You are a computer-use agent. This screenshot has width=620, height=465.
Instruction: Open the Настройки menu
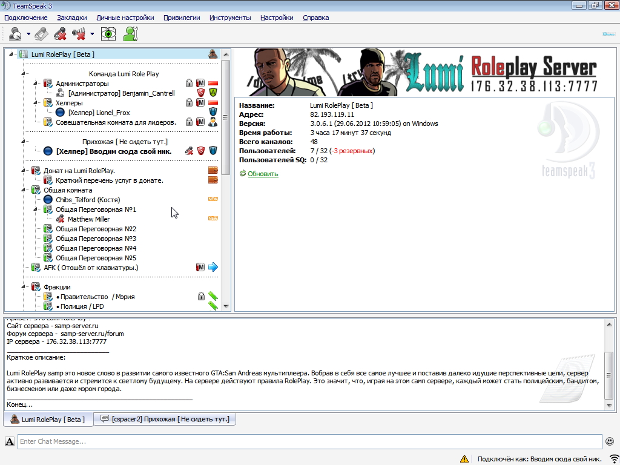click(277, 18)
